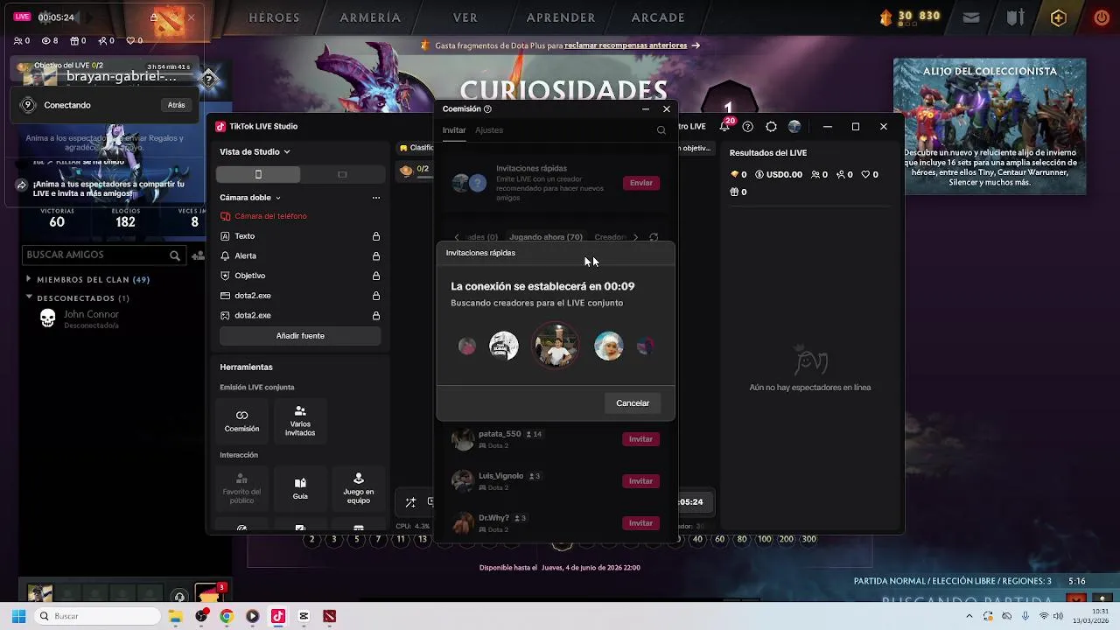Open the Windows Start menu
Image resolution: width=1120 pixels, height=630 pixels.
tap(18, 616)
